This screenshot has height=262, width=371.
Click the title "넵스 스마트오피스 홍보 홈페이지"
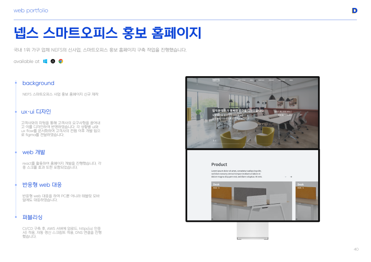pos(108,33)
